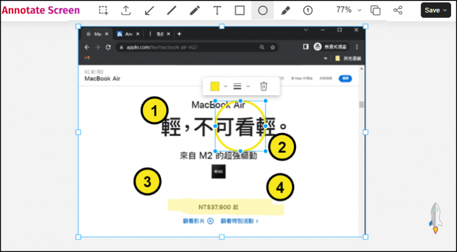The width and height of the screenshot is (457, 252).
Task: Select the Highlighter marker tool
Action: click(x=286, y=11)
